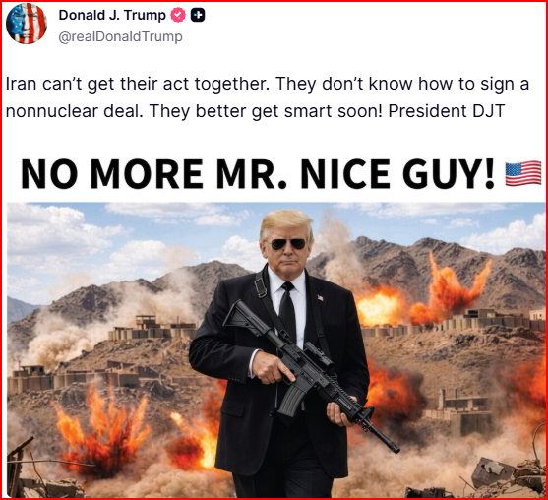
Task: Click the word Iran in the post
Action: point(21,84)
